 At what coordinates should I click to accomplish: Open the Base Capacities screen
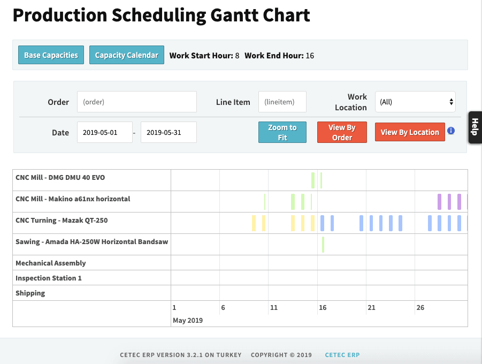(51, 55)
